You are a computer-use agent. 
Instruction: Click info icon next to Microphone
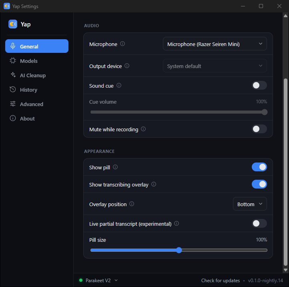coord(122,44)
